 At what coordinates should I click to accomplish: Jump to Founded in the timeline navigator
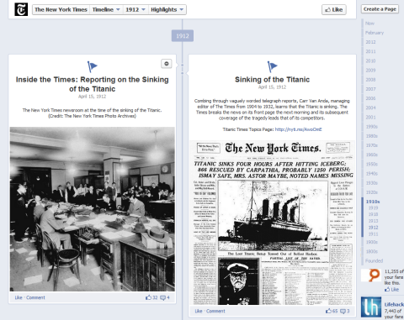(374, 261)
